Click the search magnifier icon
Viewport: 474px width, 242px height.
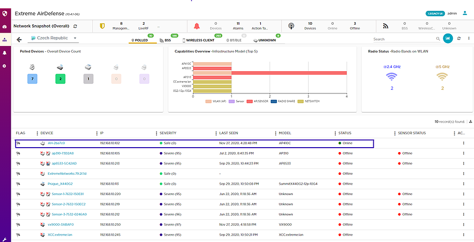[x=438, y=39]
